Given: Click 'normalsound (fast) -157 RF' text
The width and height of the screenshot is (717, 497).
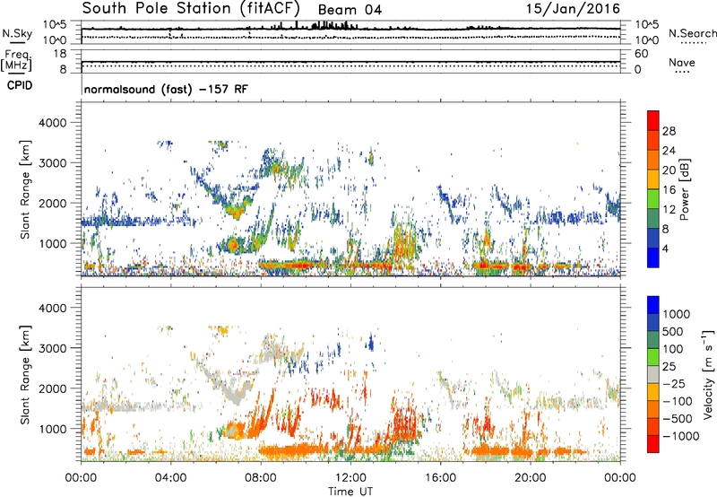Looking at the screenshot, I should coord(166,89).
